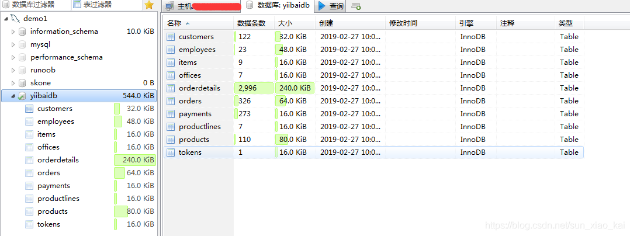630x236 pixels.
Task: Select the orders name in grid
Action: point(191,100)
